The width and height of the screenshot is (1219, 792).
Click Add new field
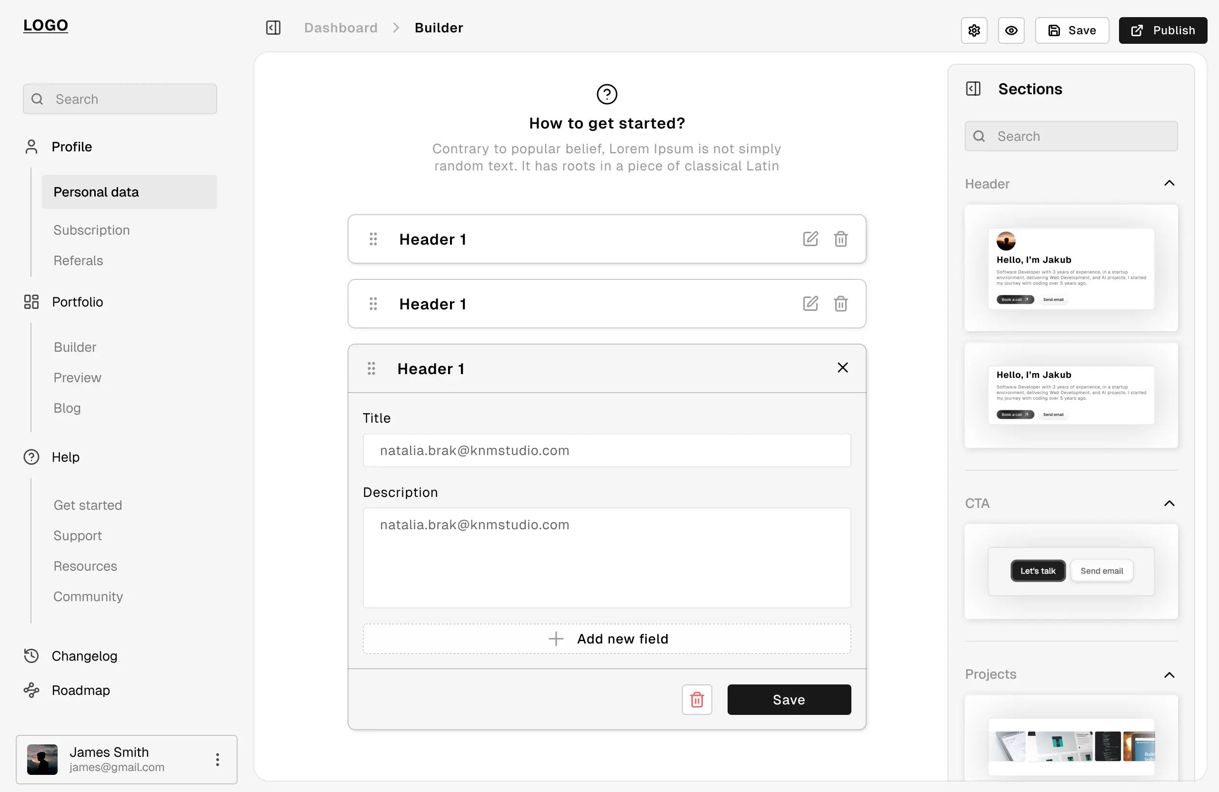coord(607,638)
